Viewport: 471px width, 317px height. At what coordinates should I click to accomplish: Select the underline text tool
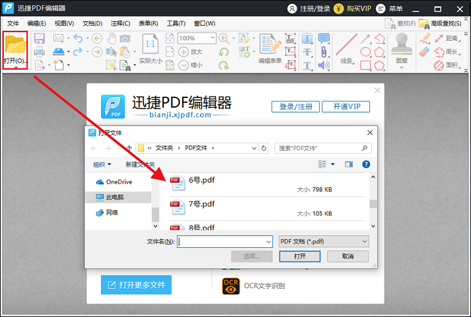[x=307, y=65]
